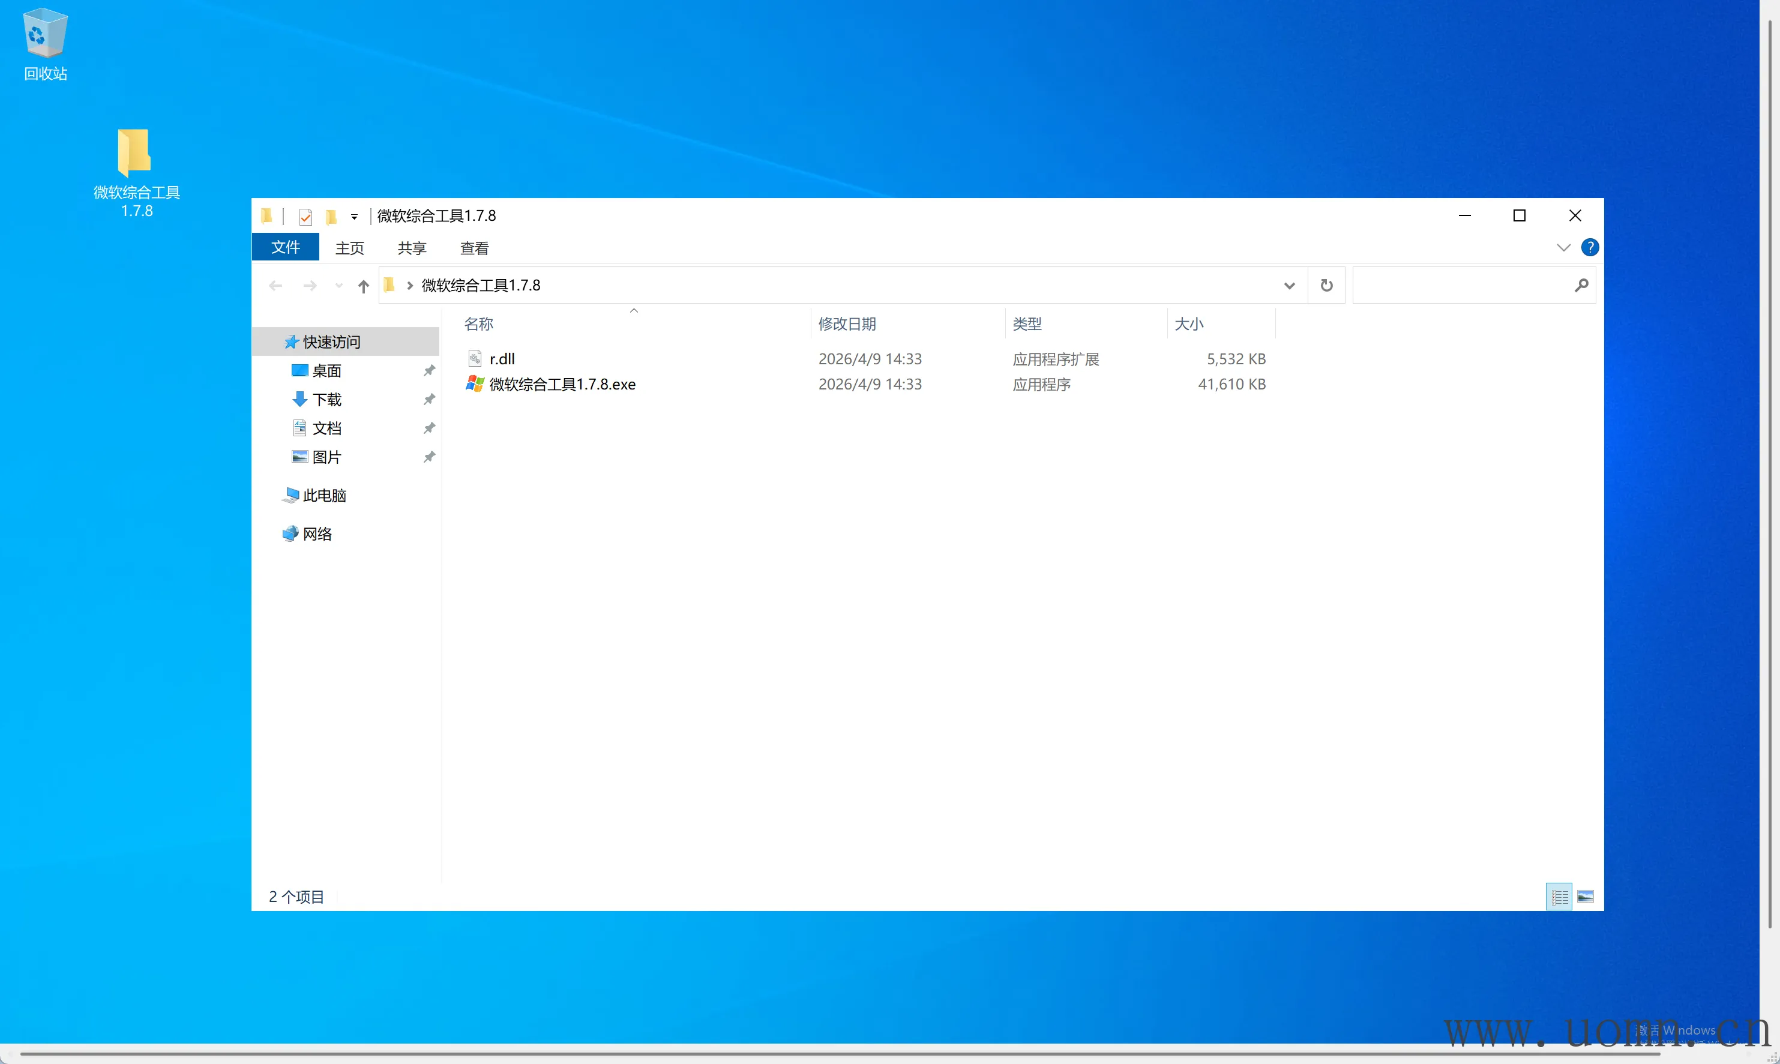The image size is (1780, 1064).
Task: Switch to details view layout
Action: click(1559, 896)
